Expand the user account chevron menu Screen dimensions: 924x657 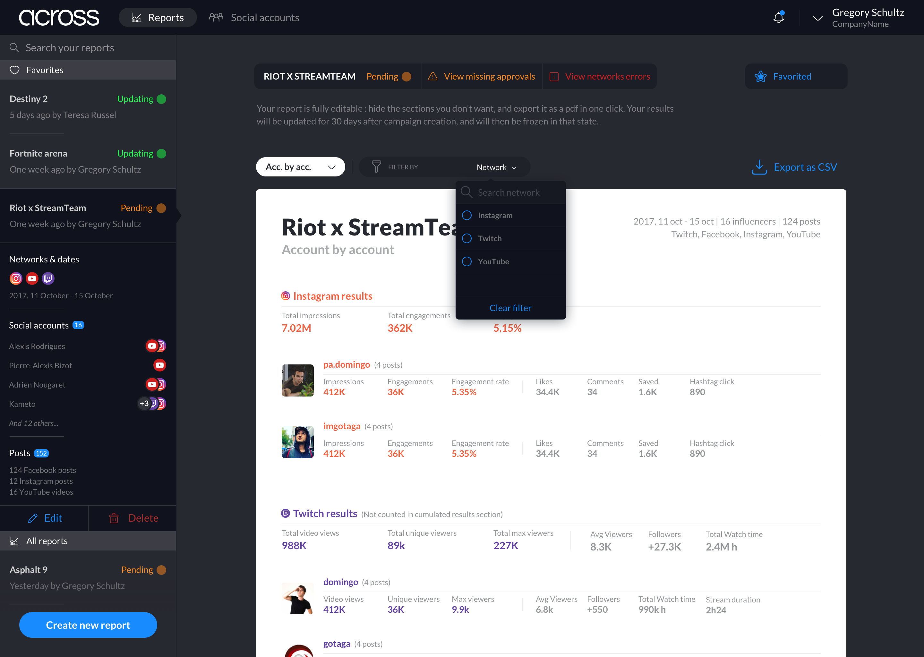tap(817, 18)
